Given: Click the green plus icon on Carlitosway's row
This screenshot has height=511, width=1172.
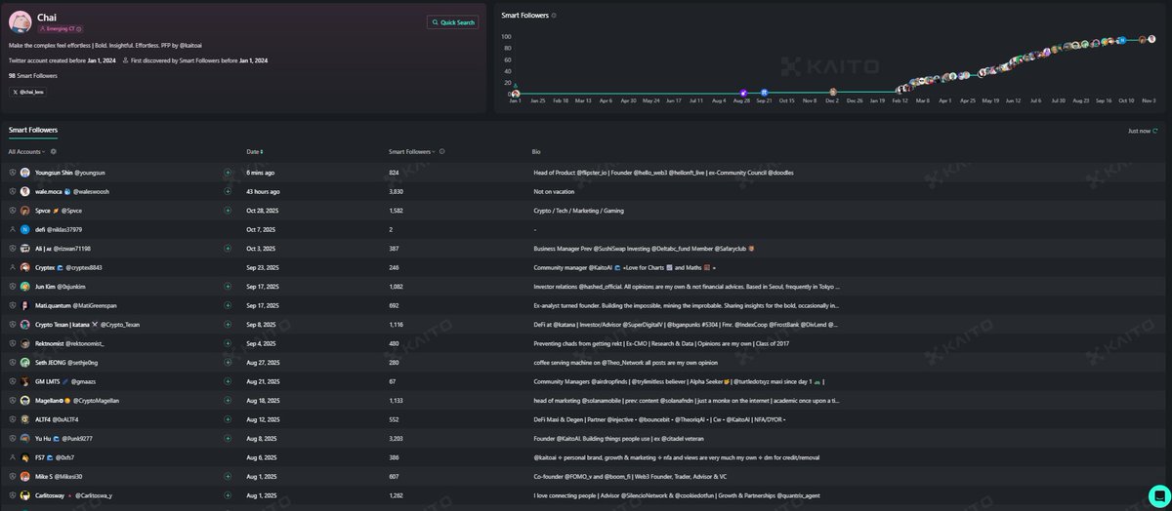Looking at the screenshot, I should (228, 495).
